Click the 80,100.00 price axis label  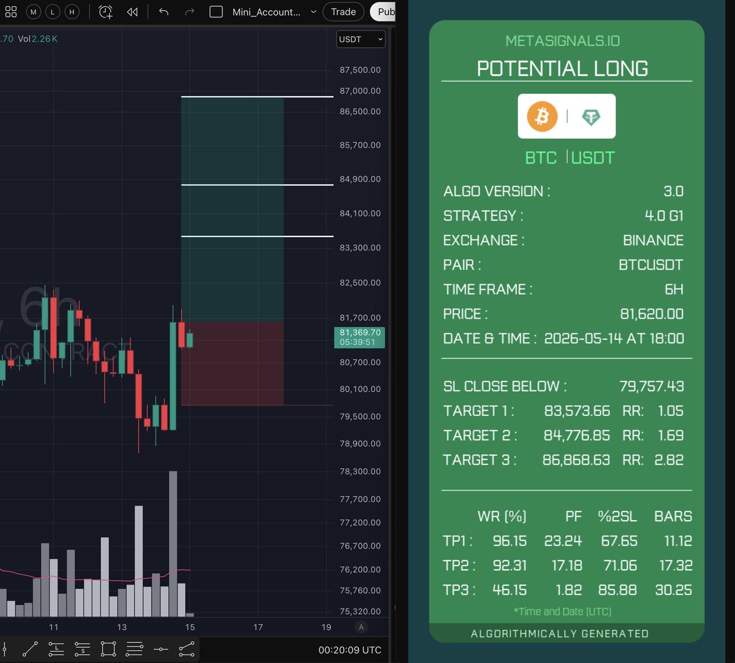click(x=360, y=389)
